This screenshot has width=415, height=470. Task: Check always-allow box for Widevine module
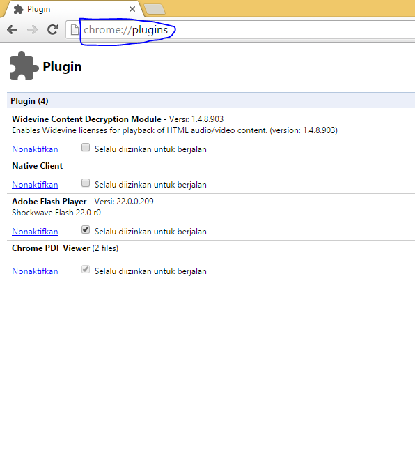tap(86, 147)
